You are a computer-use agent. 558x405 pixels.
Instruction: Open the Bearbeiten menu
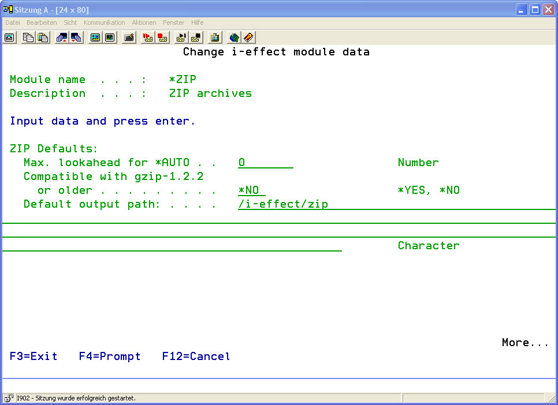[x=42, y=22]
